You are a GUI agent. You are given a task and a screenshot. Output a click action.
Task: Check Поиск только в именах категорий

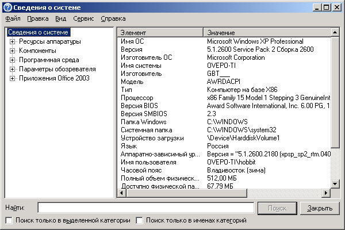[x=139, y=220]
